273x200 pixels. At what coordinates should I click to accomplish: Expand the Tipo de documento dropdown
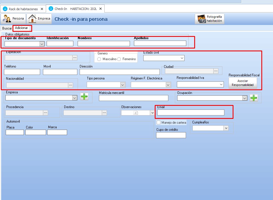pos(42,44)
